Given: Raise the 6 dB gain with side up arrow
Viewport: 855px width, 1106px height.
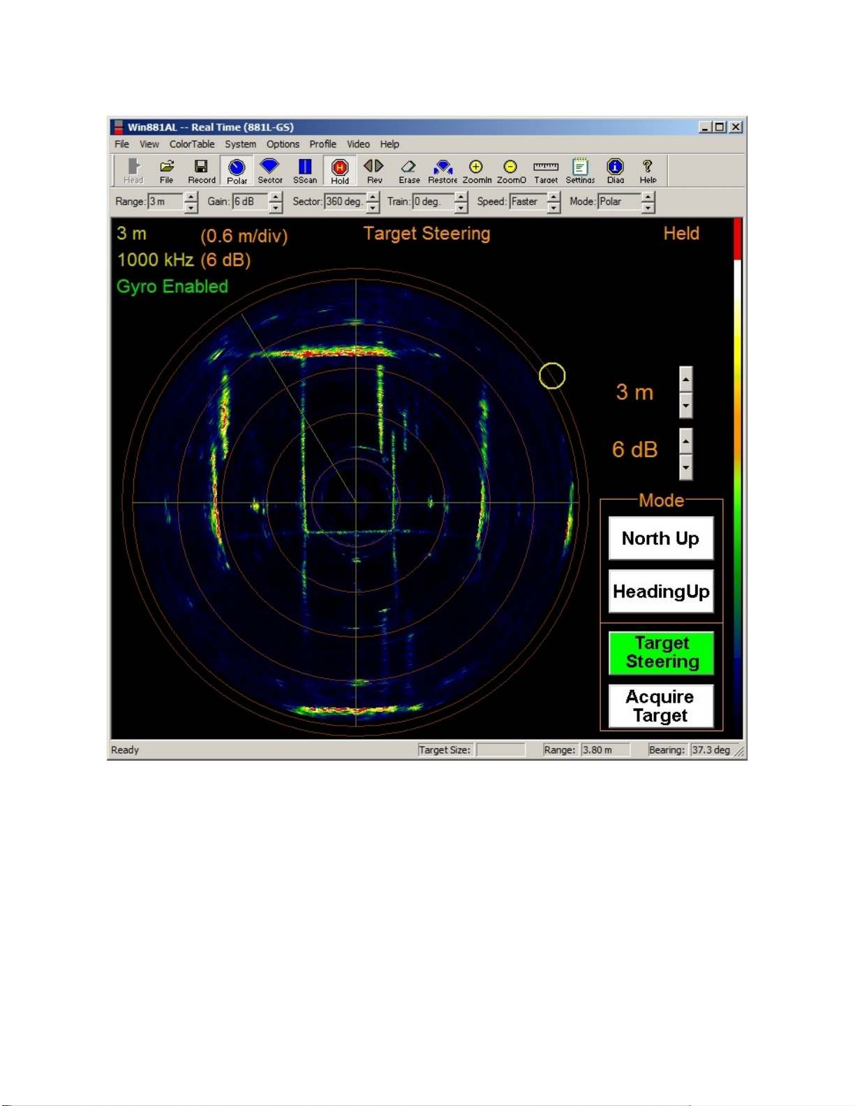Looking at the screenshot, I should point(686,441).
